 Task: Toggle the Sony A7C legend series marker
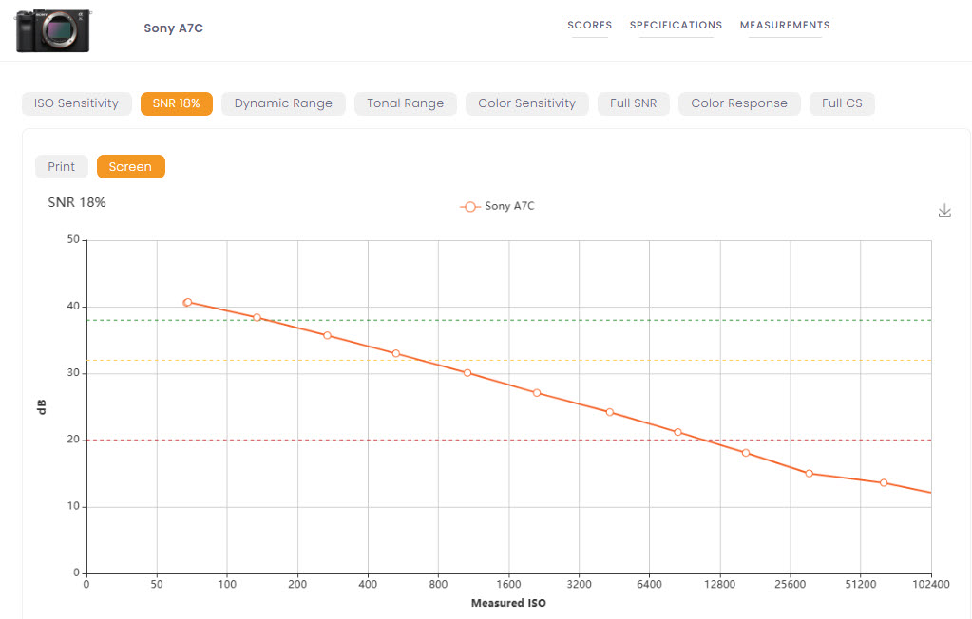coord(470,206)
